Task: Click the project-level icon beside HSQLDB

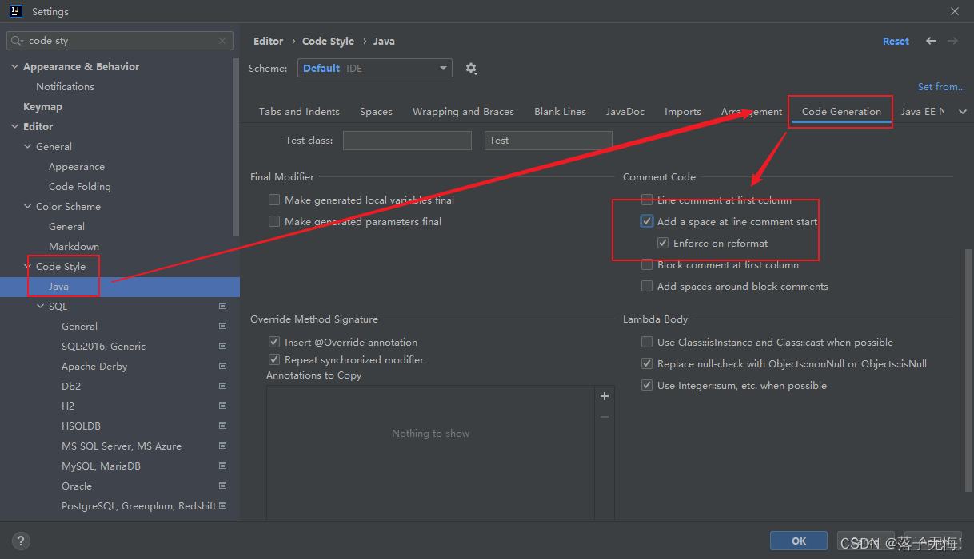Action: [x=223, y=426]
